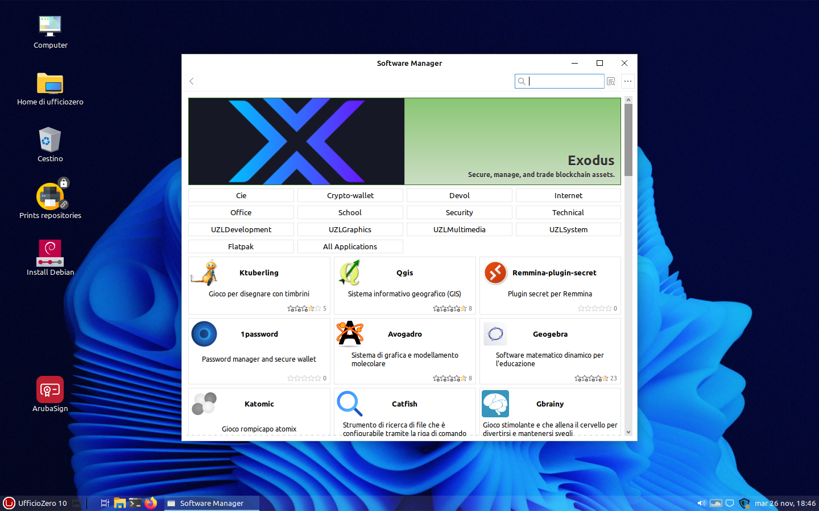The image size is (819, 511).
Task: Open the Exodus featured banner
Action: coord(404,141)
